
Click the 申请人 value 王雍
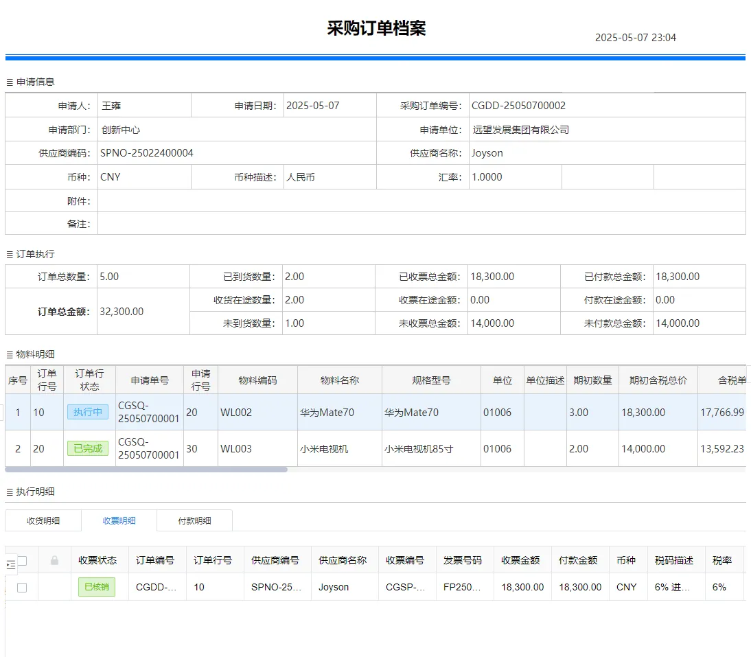(111, 106)
